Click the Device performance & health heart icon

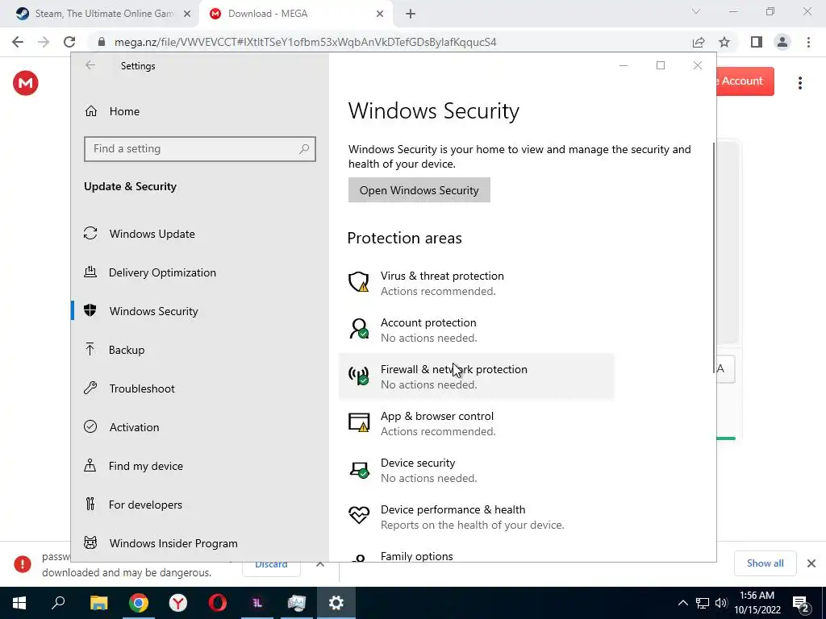point(359,515)
